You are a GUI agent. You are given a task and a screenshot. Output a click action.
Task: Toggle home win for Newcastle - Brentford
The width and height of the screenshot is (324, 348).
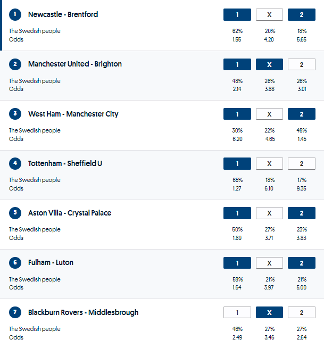click(x=237, y=14)
